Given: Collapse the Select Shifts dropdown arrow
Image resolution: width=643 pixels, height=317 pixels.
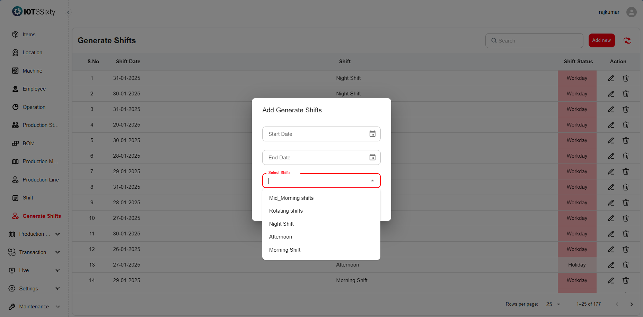Looking at the screenshot, I should point(372,181).
